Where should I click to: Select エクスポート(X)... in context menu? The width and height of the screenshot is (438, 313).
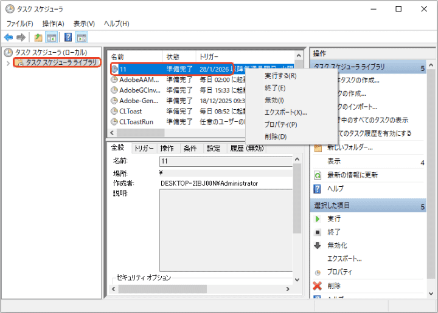286,112
